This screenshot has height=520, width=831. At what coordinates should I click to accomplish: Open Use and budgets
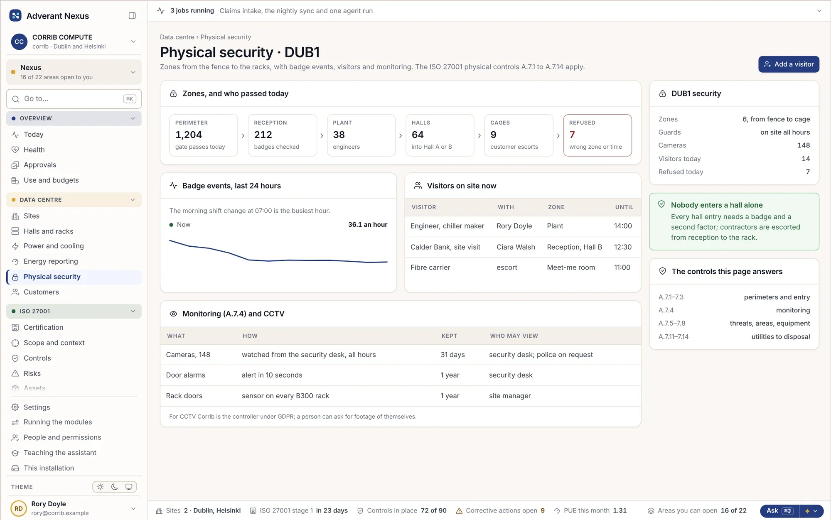coord(74,180)
